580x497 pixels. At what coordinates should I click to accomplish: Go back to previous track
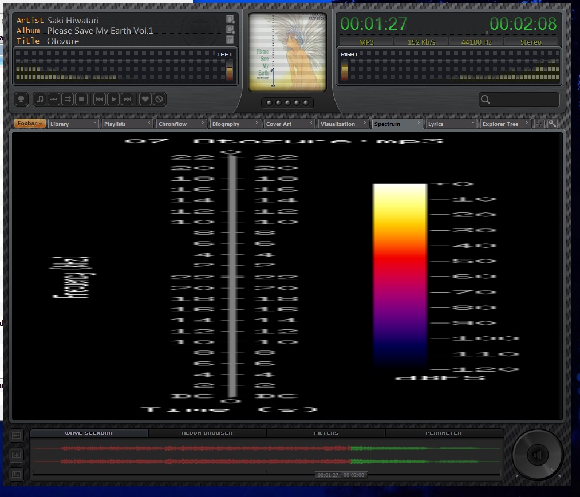click(x=100, y=100)
